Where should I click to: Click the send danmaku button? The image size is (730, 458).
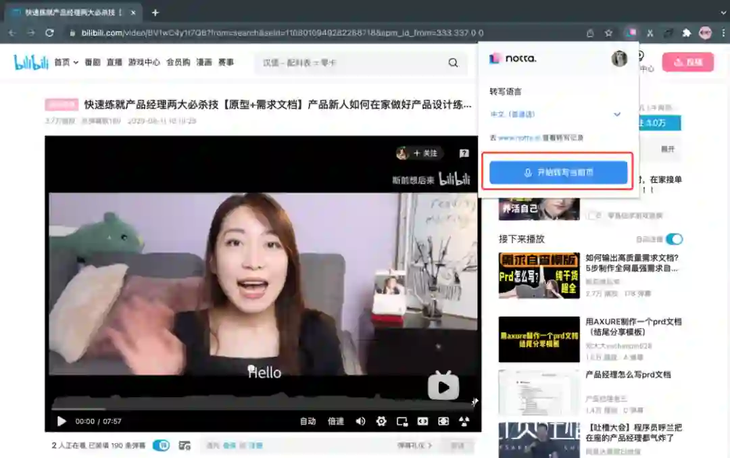click(458, 445)
